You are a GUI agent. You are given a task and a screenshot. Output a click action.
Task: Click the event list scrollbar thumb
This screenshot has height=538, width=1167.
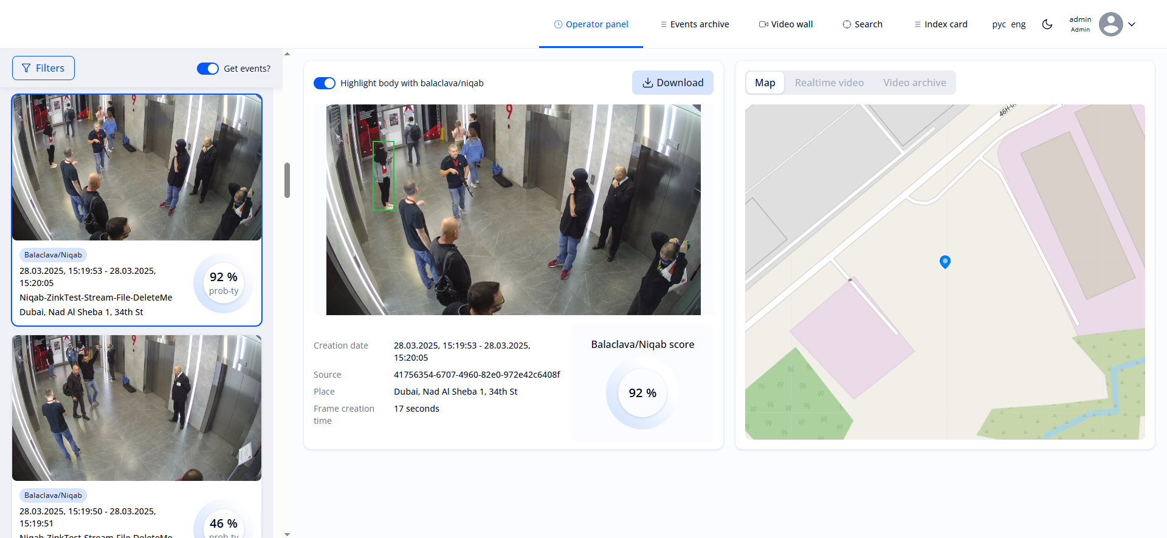point(287,180)
